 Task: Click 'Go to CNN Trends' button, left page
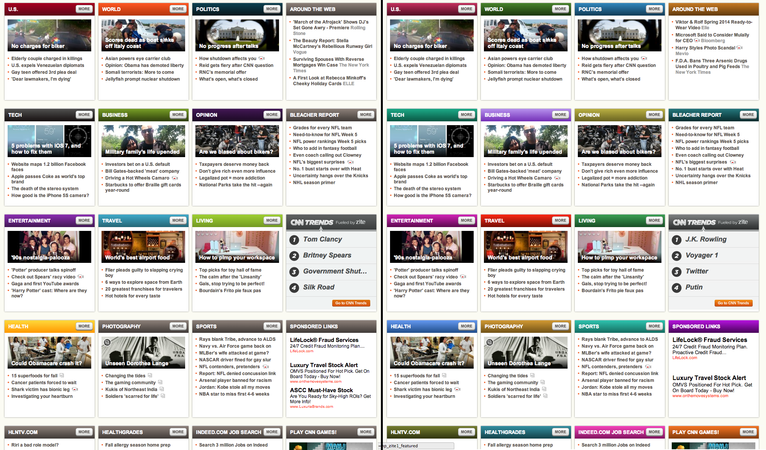point(351,303)
